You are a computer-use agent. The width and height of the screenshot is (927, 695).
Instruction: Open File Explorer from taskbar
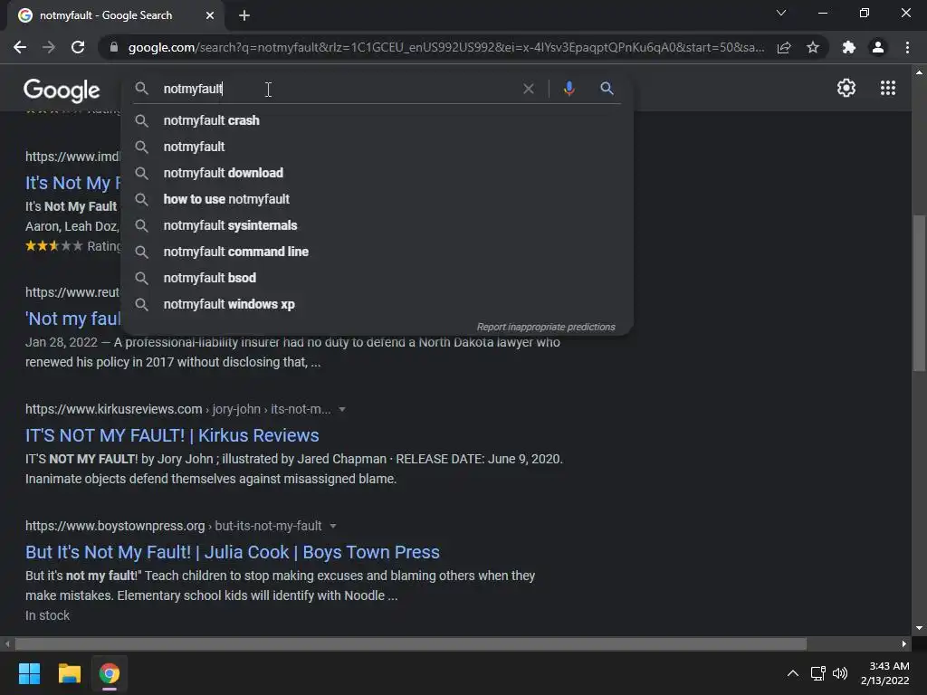(69, 673)
